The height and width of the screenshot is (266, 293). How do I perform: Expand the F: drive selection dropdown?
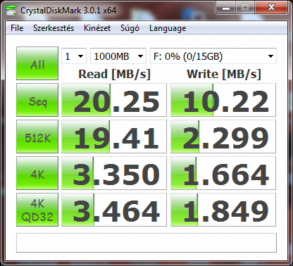[213, 56]
